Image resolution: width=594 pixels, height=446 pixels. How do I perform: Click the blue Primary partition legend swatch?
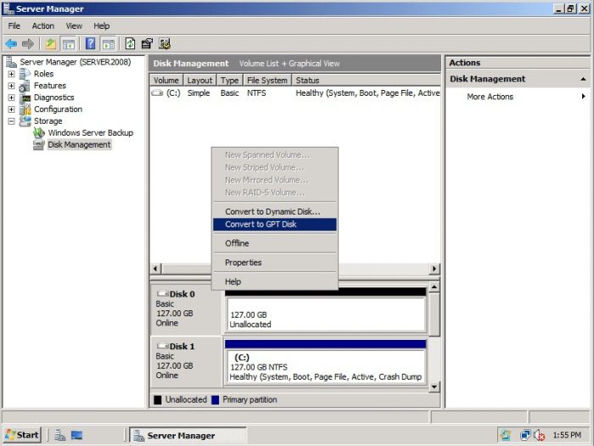coord(215,400)
